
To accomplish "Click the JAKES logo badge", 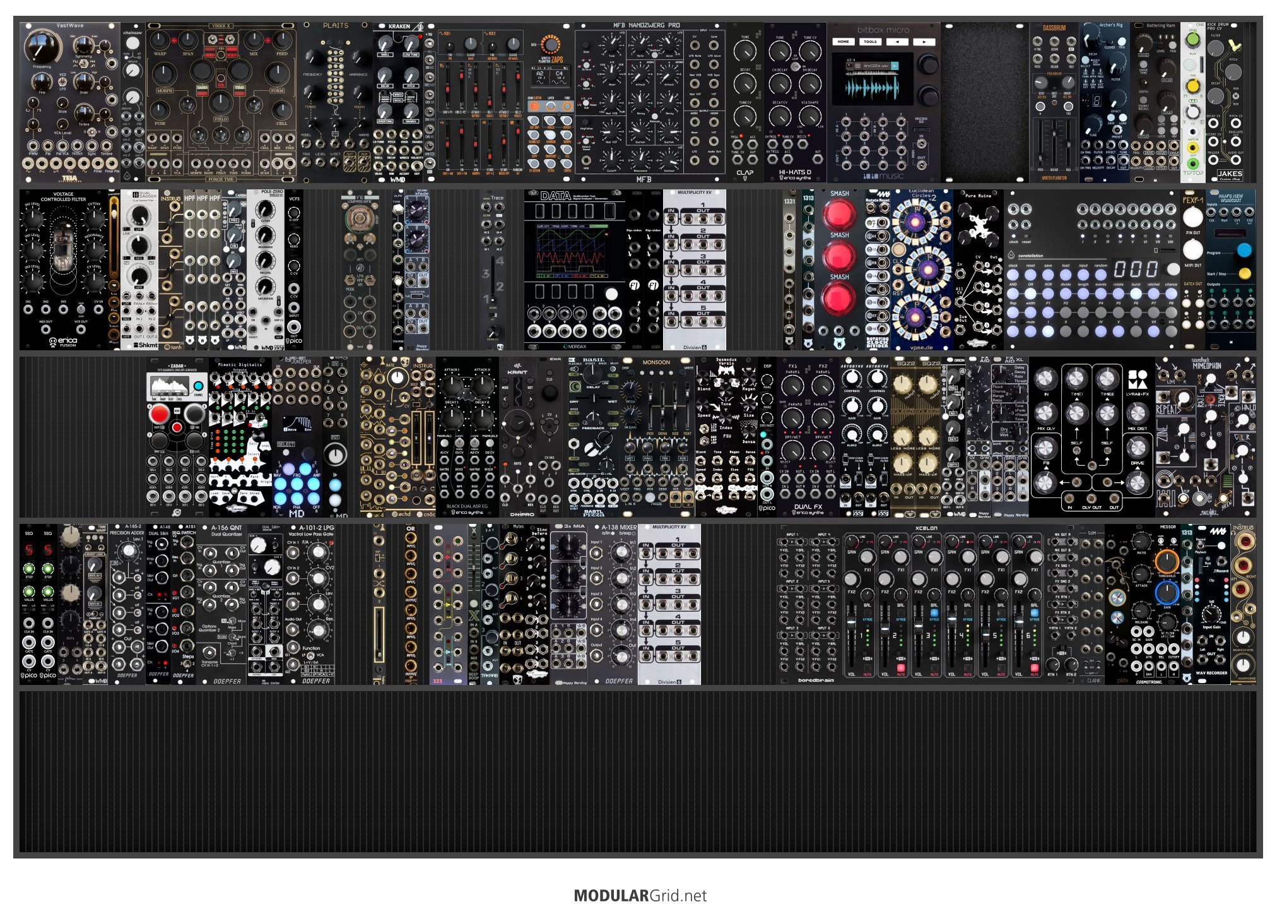I will point(1230,174).
